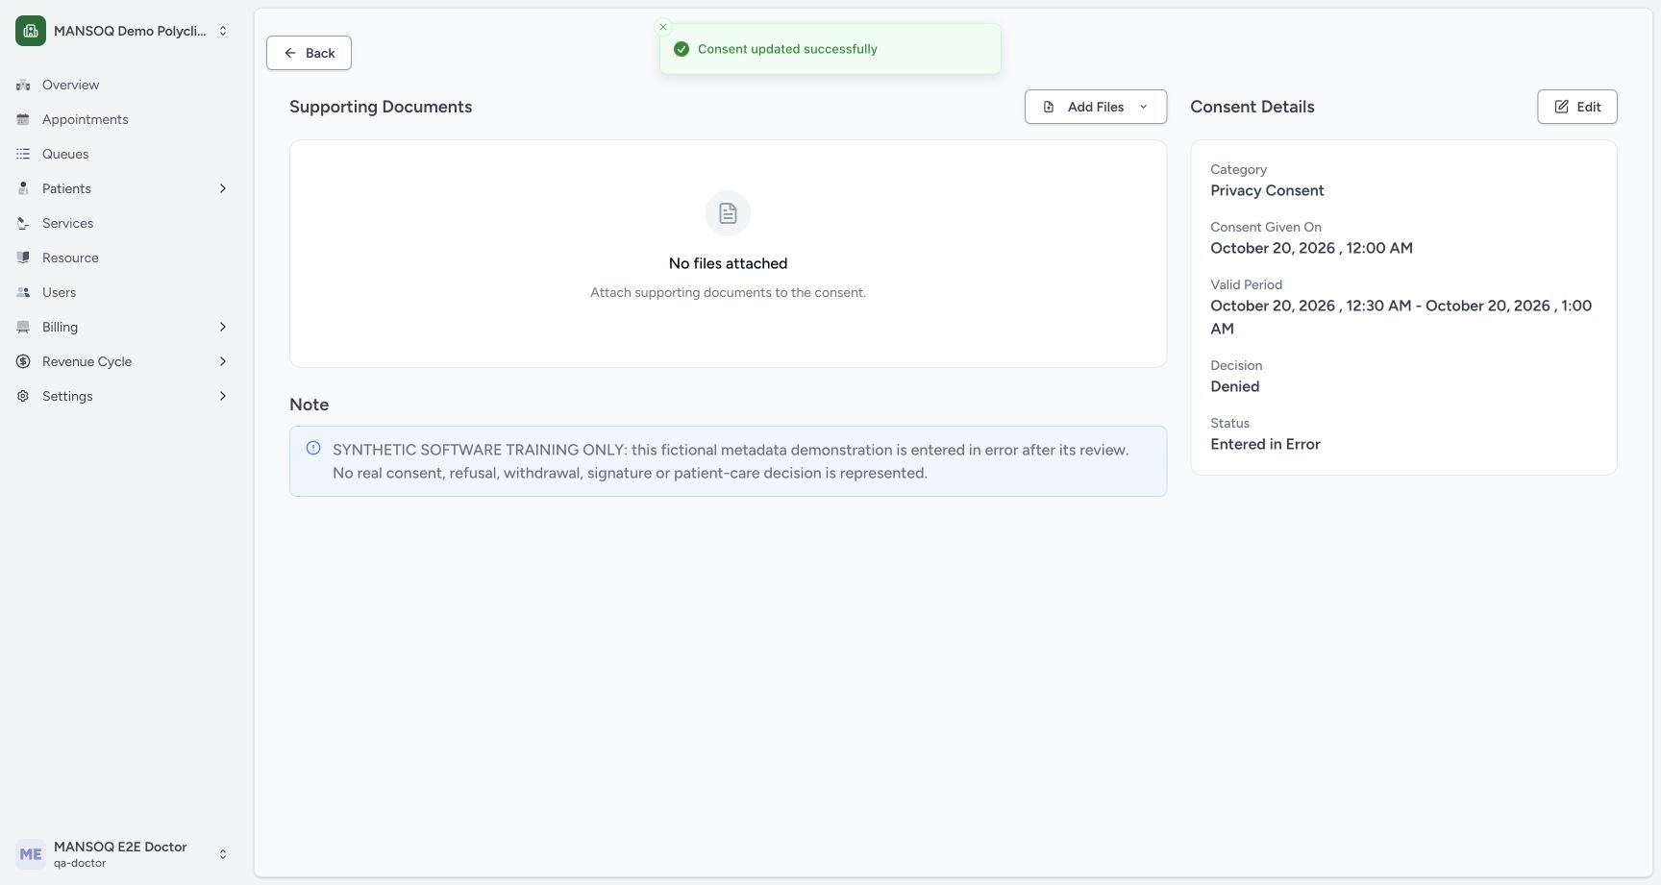Go to Appointments in sidebar
The width and height of the screenshot is (1661, 885).
(x=123, y=119)
